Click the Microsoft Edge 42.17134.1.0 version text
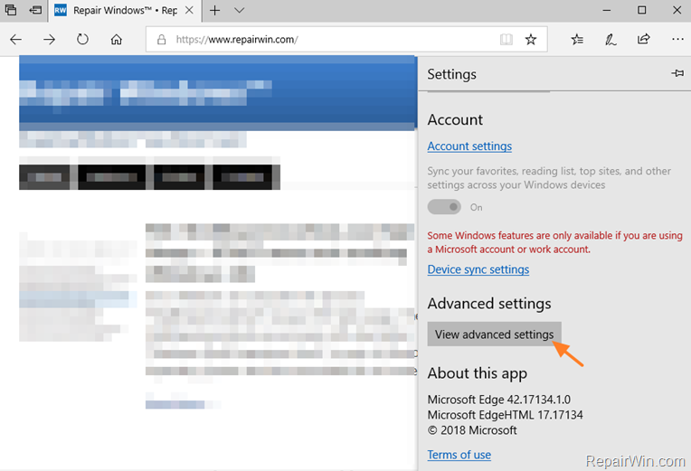 pyautogui.click(x=499, y=400)
